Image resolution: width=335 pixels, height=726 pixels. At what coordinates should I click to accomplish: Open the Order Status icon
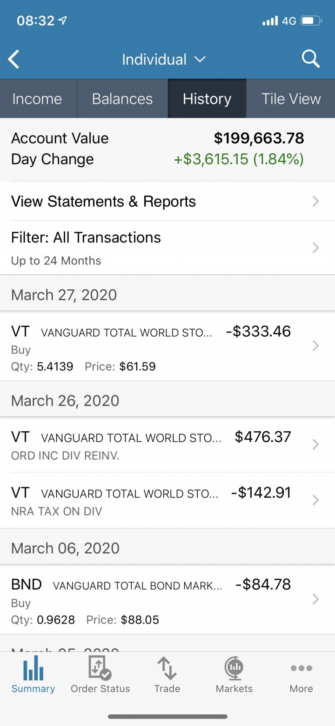[x=100, y=668]
